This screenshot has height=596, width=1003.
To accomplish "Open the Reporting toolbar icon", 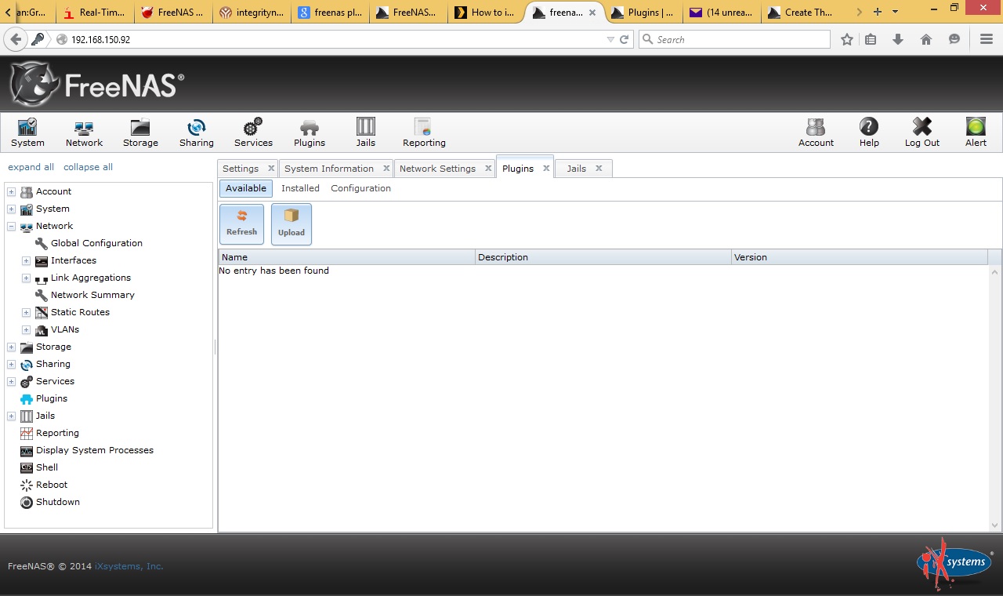I will pyautogui.click(x=424, y=132).
